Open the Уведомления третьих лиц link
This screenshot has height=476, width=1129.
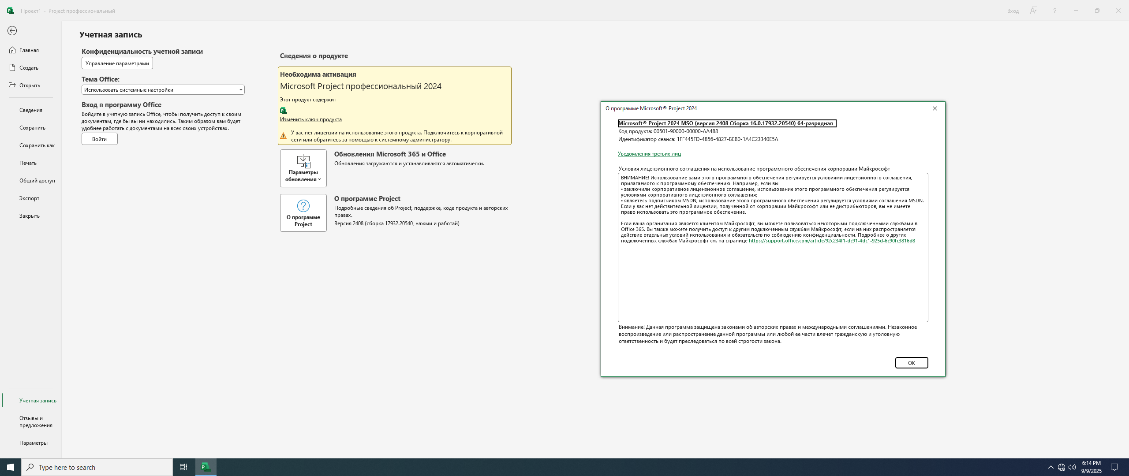649,154
